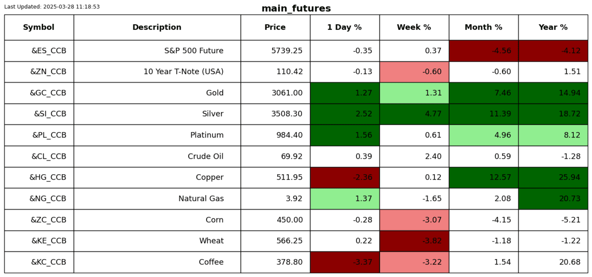Click the Symbol column header
Screen dimensions: 592x277
[39, 28]
